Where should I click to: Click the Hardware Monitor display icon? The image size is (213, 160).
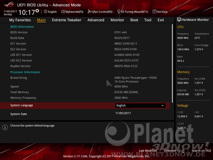[x=179, y=20]
